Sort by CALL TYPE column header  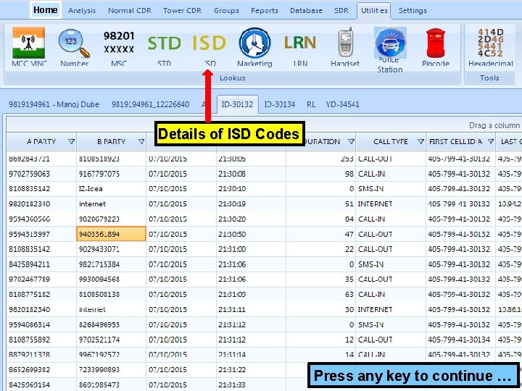tap(391, 142)
